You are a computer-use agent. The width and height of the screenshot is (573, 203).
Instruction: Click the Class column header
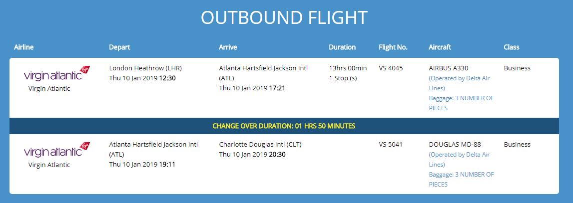coord(512,47)
